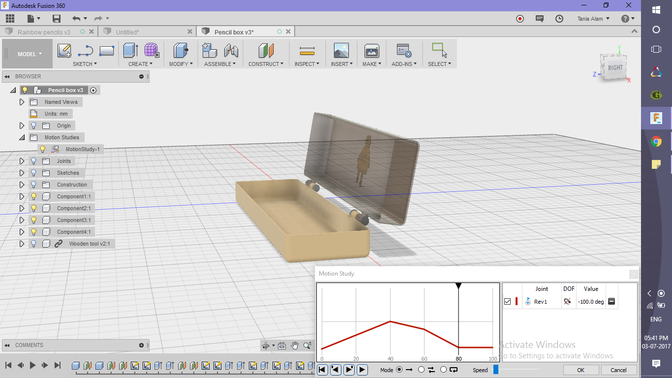Open the job status clock icon

pos(559,19)
